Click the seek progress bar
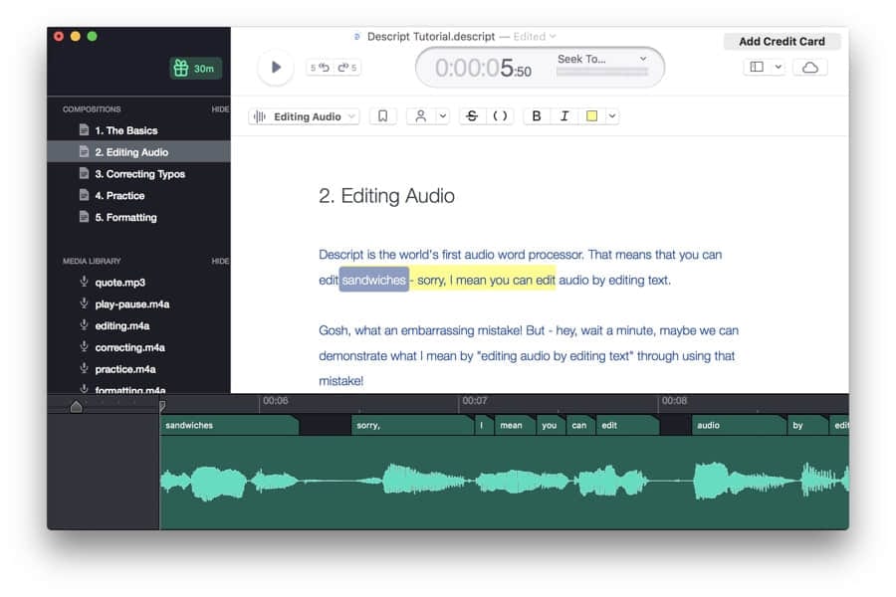 (602, 72)
